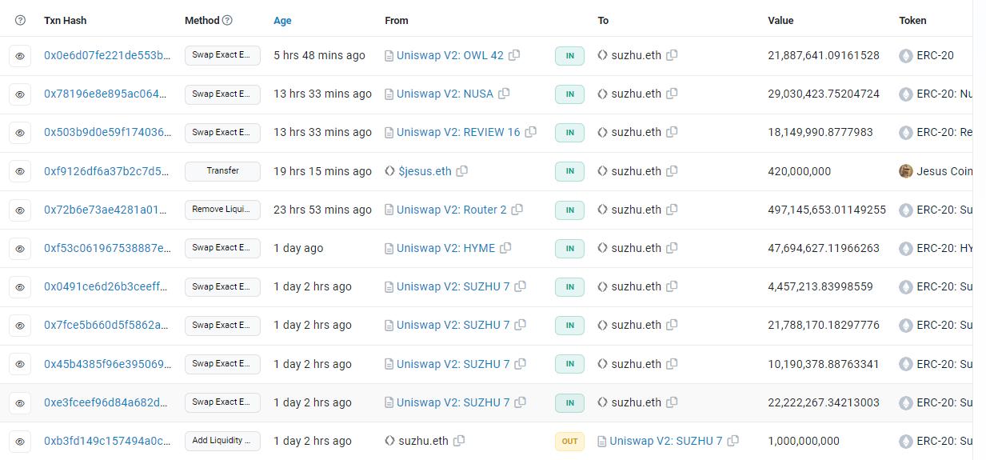Click the OUT direction badge
Image resolution: width=986 pixels, height=460 pixels.
pyautogui.click(x=569, y=441)
